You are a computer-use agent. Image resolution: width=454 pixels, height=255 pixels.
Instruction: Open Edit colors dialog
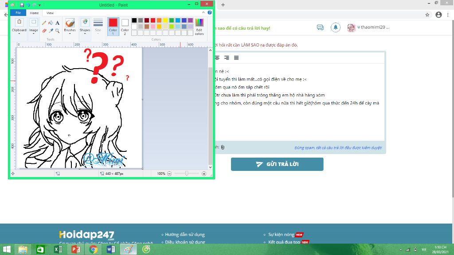tap(199, 27)
